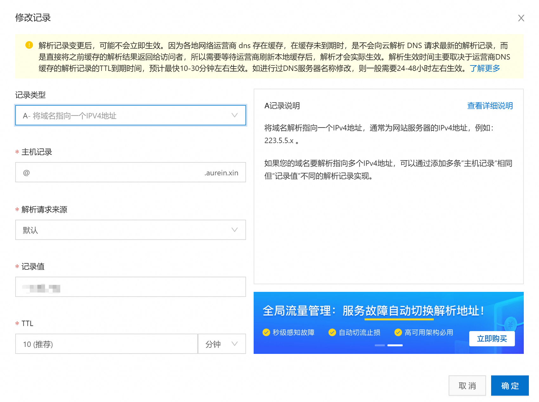Click the 主机记录 field label

point(37,152)
